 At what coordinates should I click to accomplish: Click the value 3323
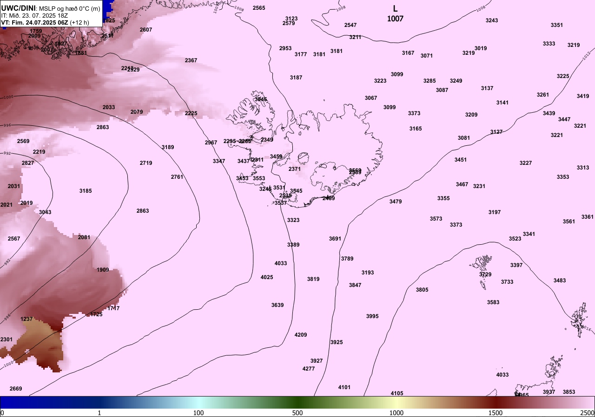pos(293,220)
